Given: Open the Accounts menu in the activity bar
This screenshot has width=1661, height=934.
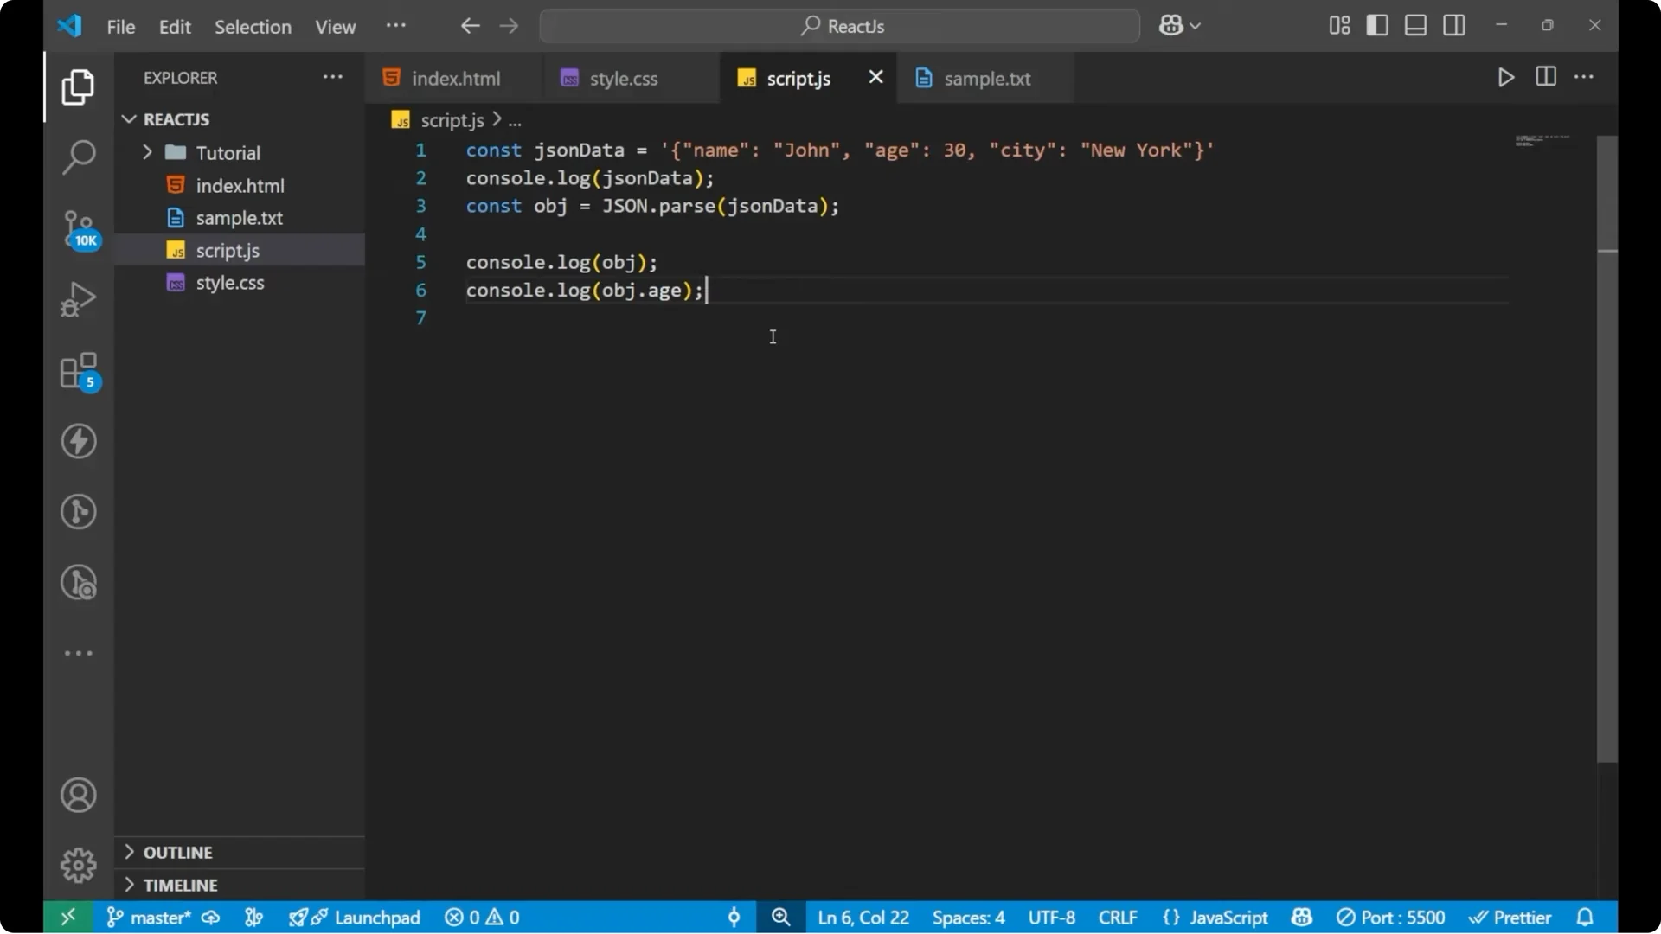Looking at the screenshot, I should (x=78, y=795).
